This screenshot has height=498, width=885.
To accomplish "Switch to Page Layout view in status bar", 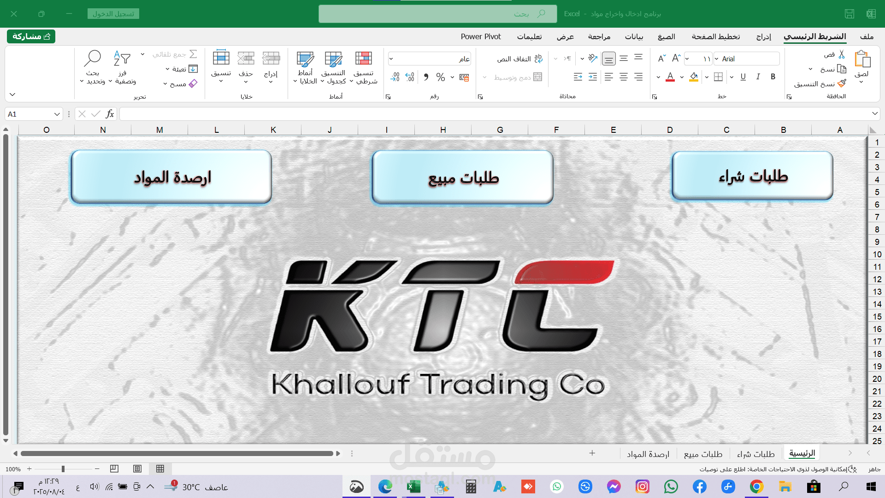I will [137, 469].
